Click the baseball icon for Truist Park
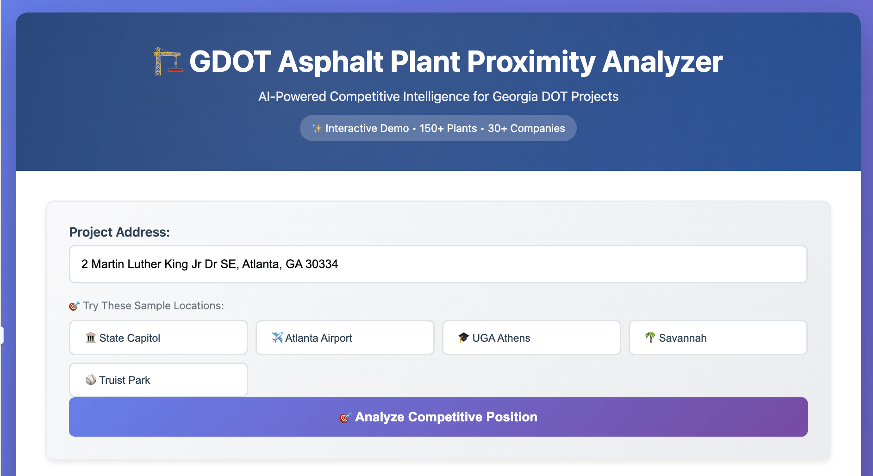Image resolution: width=873 pixels, height=476 pixels. 91,380
